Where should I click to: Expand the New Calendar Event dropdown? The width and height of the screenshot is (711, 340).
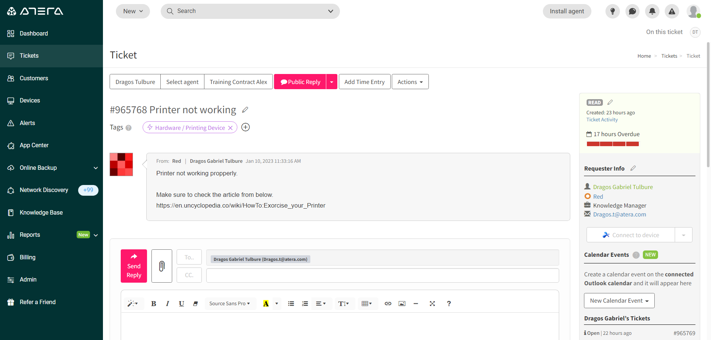click(x=647, y=300)
